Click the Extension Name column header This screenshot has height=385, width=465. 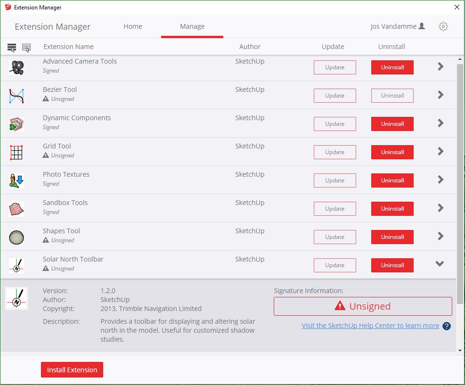[68, 47]
